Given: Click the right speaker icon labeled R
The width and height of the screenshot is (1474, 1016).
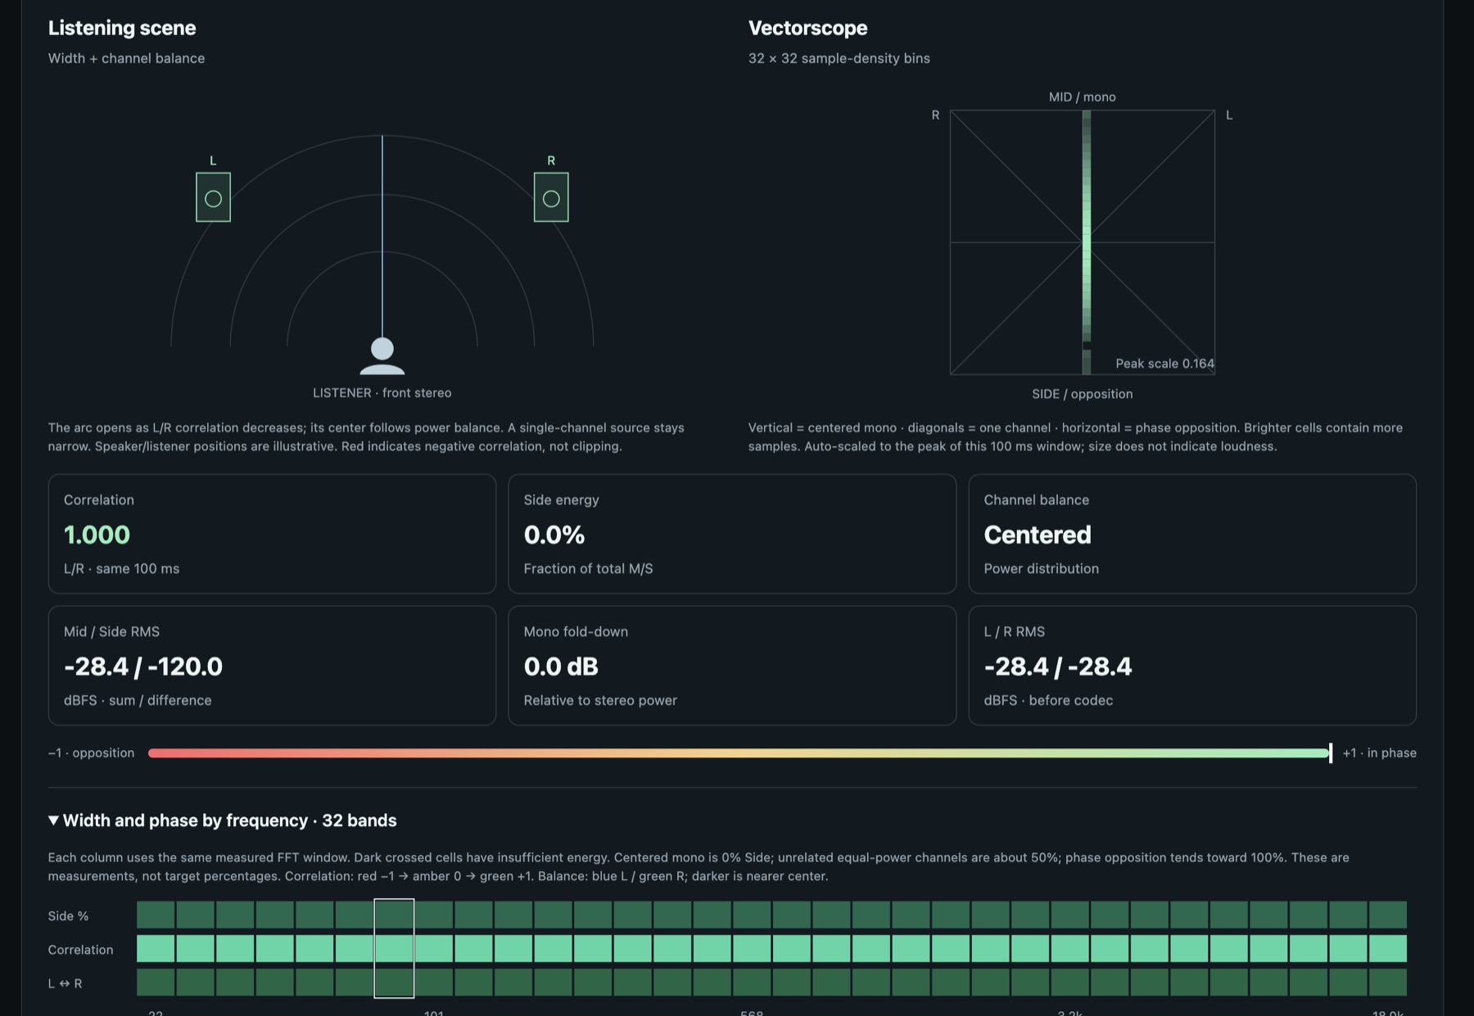Looking at the screenshot, I should (551, 197).
